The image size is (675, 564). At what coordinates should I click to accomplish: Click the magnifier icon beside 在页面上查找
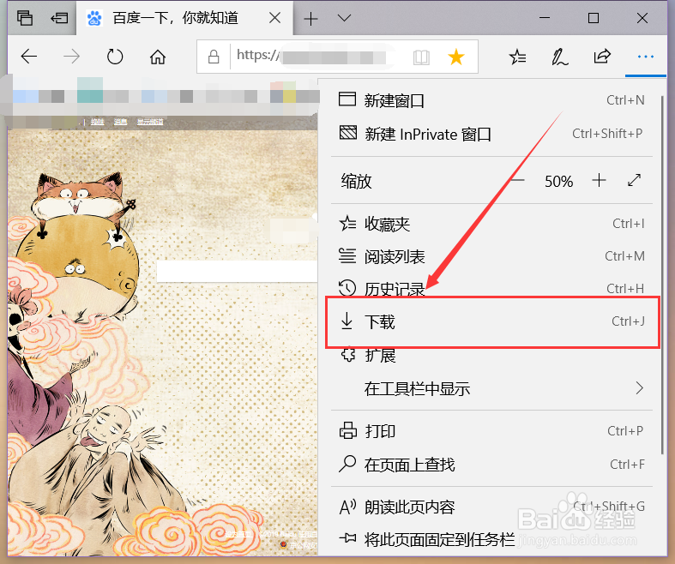click(347, 465)
